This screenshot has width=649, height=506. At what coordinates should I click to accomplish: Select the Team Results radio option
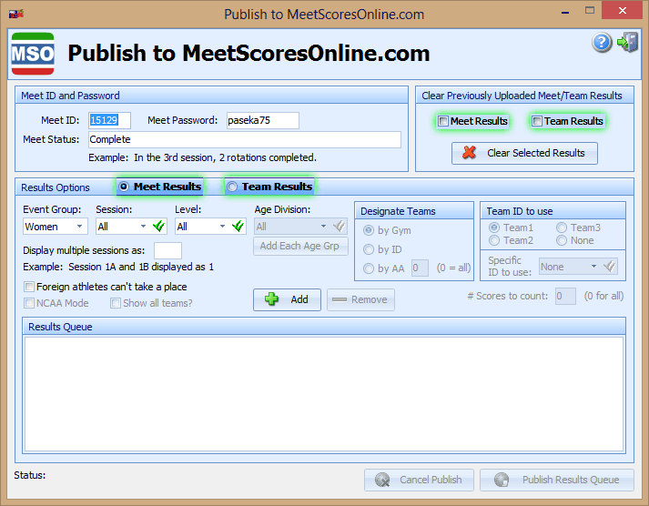pyautogui.click(x=232, y=187)
